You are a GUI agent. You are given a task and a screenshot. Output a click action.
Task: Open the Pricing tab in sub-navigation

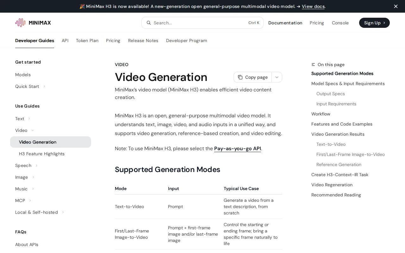113,40
